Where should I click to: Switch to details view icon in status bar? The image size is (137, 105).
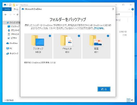click(x=129, y=100)
